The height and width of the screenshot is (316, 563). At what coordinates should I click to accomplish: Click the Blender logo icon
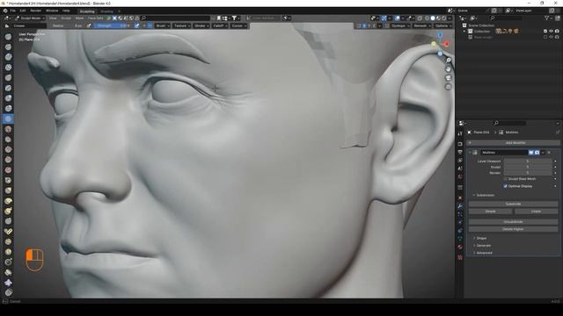pos(5,11)
